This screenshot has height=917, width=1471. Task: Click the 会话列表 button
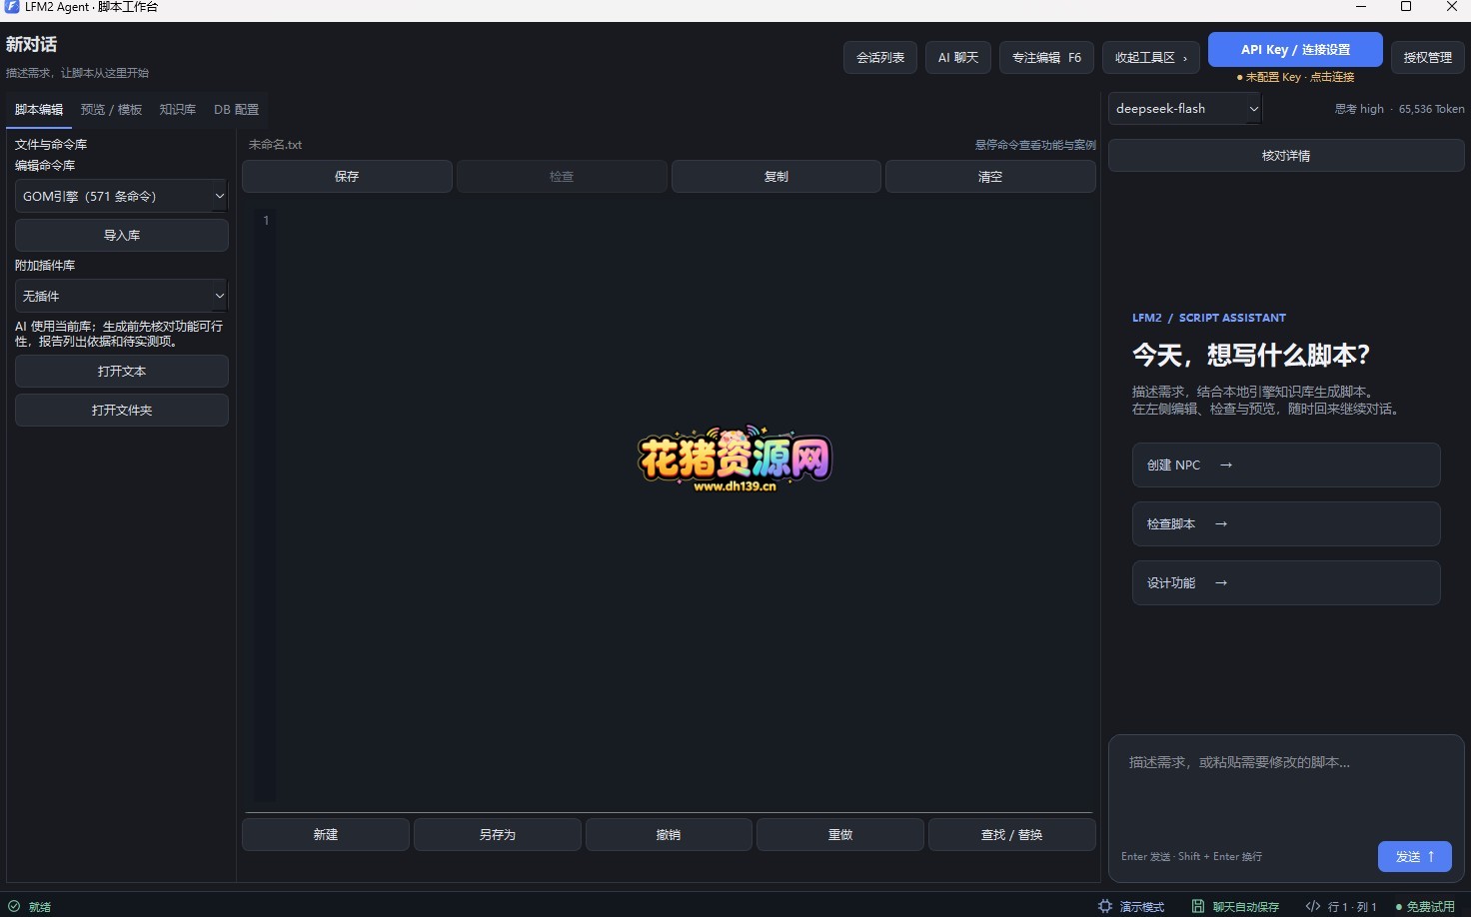[x=880, y=58]
